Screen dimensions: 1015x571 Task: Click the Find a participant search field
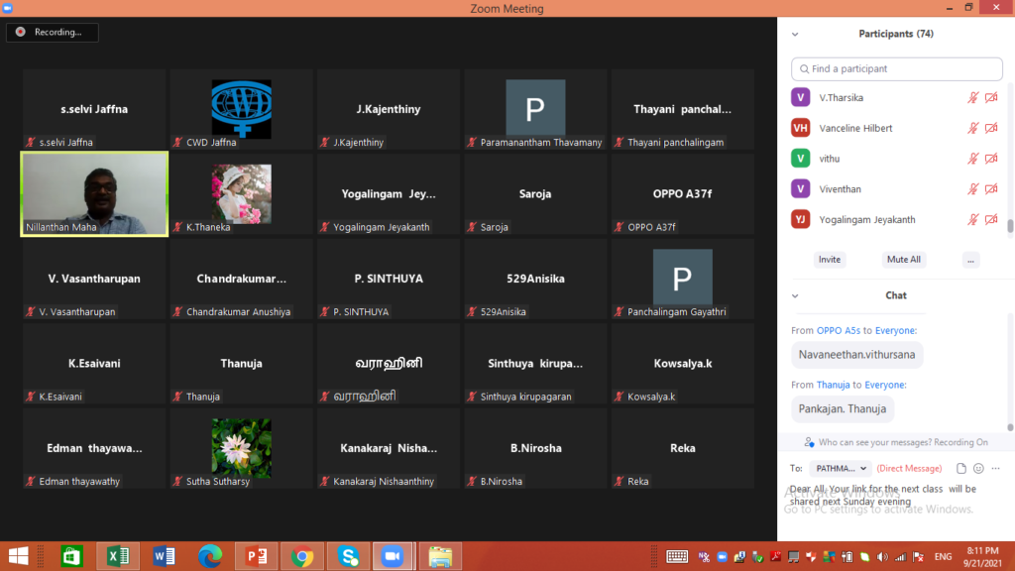pyautogui.click(x=896, y=68)
